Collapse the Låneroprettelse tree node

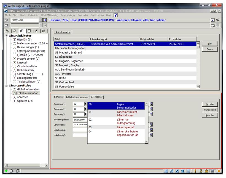click(x=7, y=86)
